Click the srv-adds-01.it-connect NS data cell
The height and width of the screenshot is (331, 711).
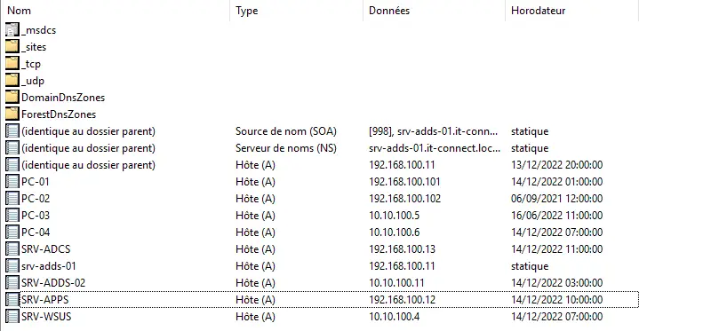435,148
